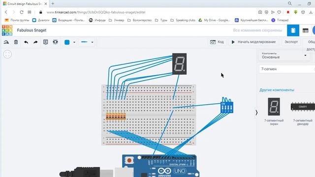The width and height of the screenshot is (315, 177).
Task: Rotate the selected component icon
Action: 6,42
